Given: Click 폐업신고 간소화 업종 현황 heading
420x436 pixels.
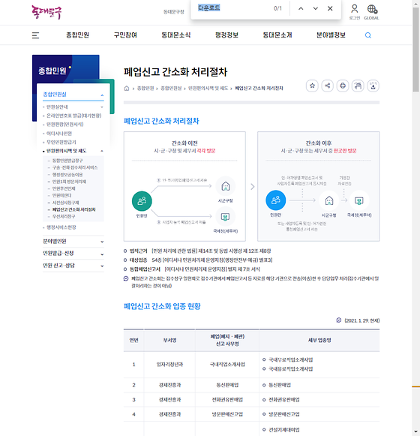Looking at the screenshot, I should [162, 306].
